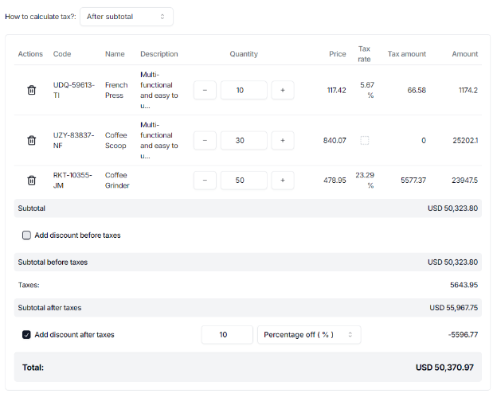
Task: Click the Coffee Grinder quantity field showing 50
Action: tap(244, 181)
